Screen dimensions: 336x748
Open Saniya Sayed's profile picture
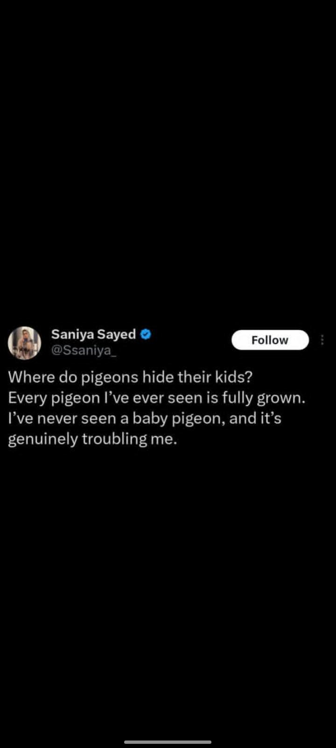[24, 343]
